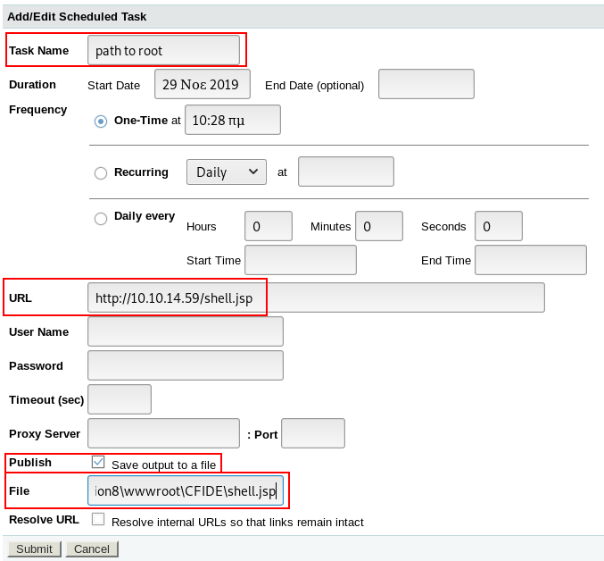
Task: Focus the URL input field
Action: tap(316, 297)
